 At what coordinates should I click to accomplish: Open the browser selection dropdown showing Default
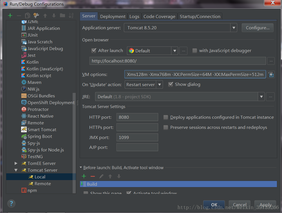pyautogui.click(x=174, y=51)
